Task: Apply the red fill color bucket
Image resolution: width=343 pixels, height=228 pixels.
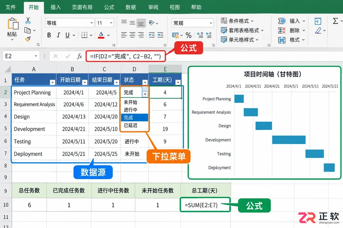Action: point(101,35)
